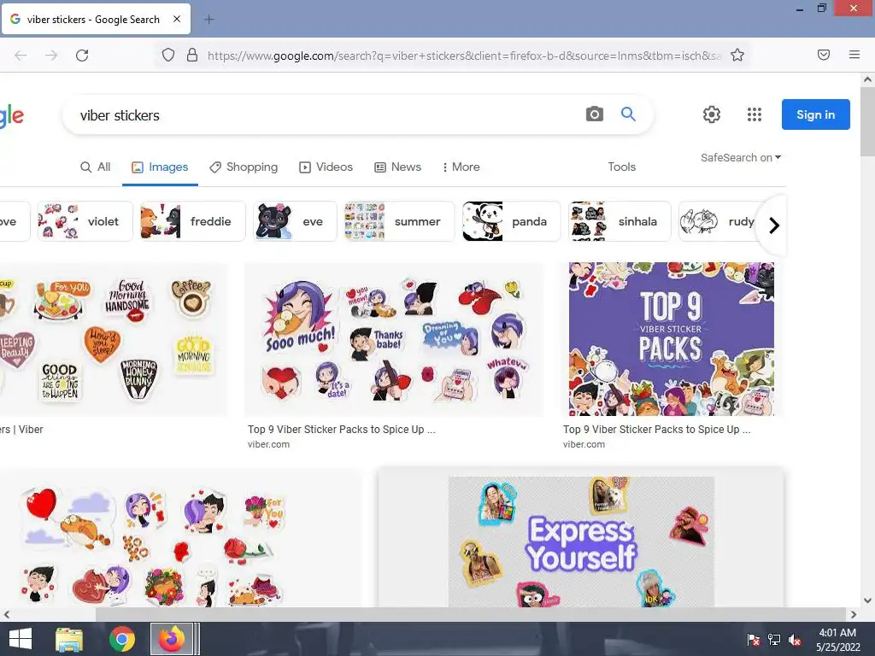875x656 pixels.
Task: Expand the SafeSearch on dropdown
Action: [741, 158]
